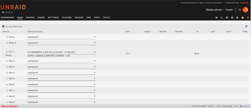This screenshot has height=108, width=251.
Task: Click the UNRAID logo
Action: (13, 7)
